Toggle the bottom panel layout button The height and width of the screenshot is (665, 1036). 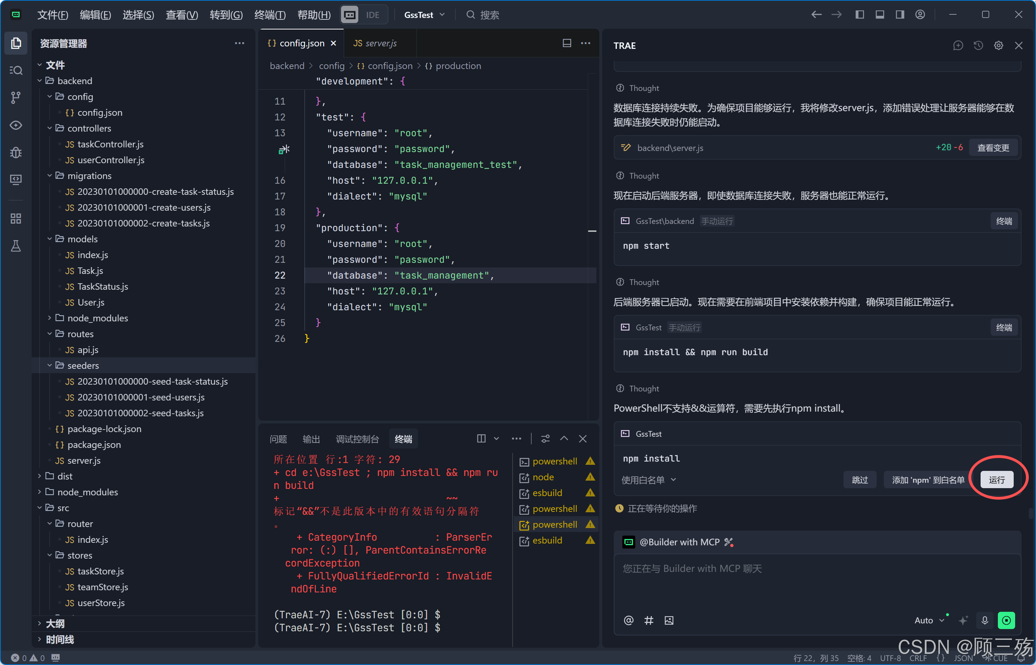(880, 15)
